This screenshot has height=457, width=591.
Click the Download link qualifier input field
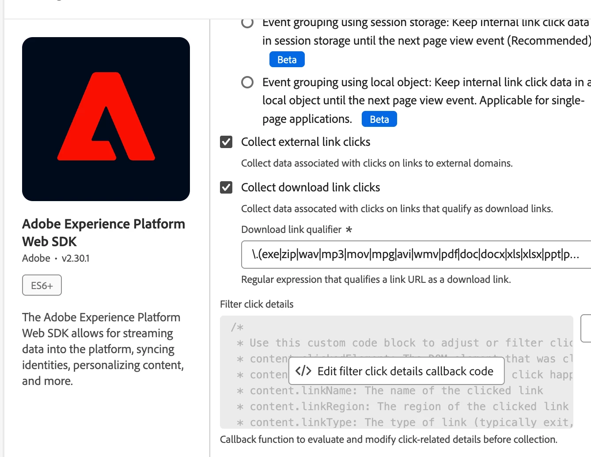[416, 255]
